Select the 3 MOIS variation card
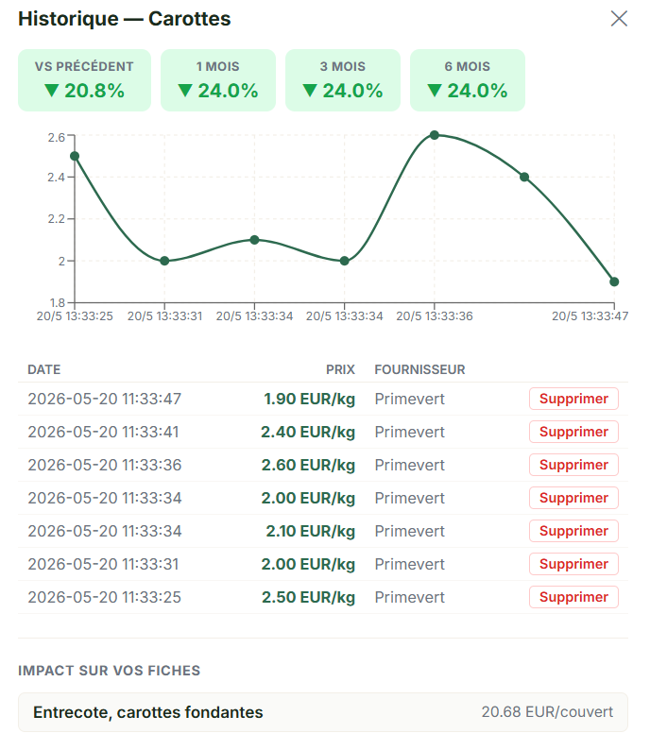 343,80
